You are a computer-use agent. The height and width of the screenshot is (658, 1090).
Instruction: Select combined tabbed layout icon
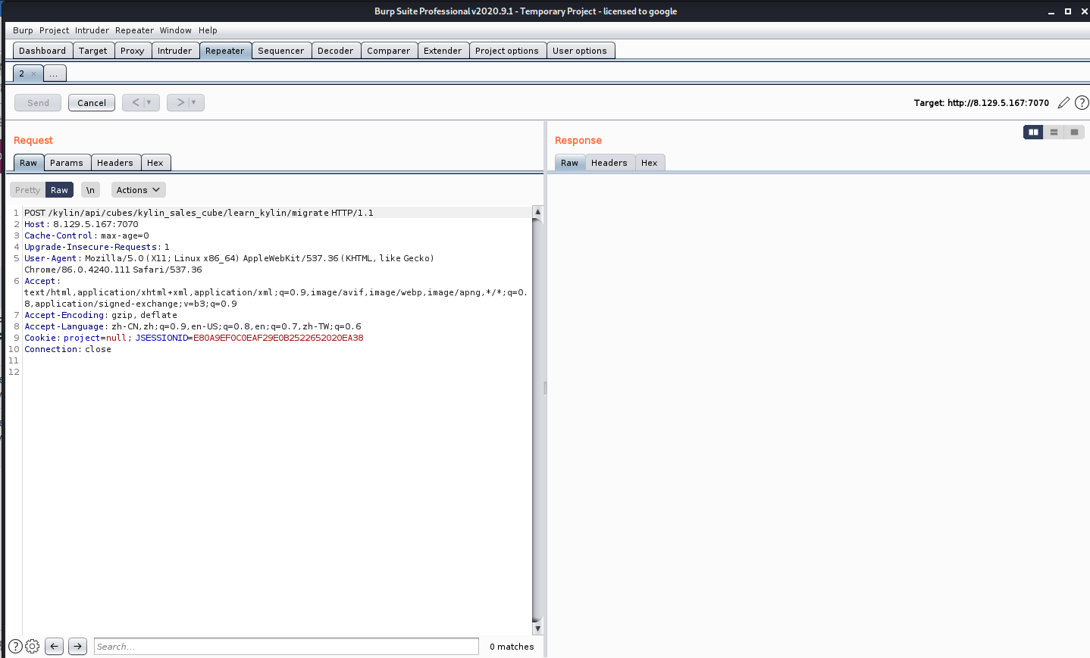(x=1074, y=132)
